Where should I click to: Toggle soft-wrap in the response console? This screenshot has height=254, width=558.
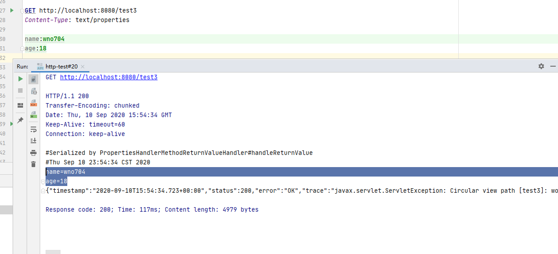(33, 129)
